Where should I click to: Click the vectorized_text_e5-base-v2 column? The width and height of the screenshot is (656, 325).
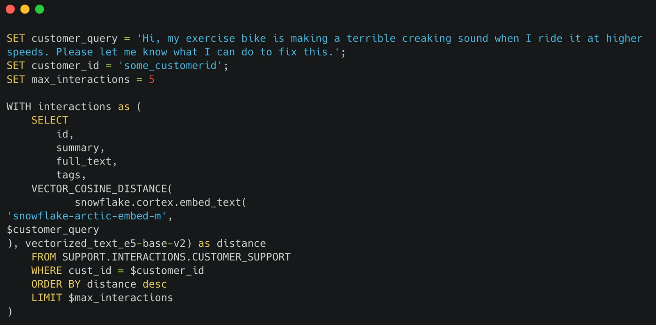click(105, 243)
